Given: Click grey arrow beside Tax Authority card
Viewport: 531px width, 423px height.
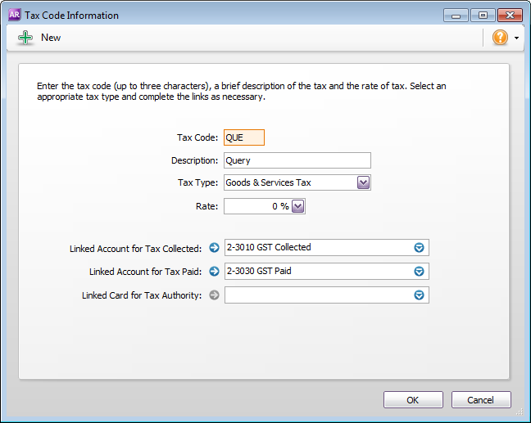Looking at the screenshot, I should coord(214,295).
